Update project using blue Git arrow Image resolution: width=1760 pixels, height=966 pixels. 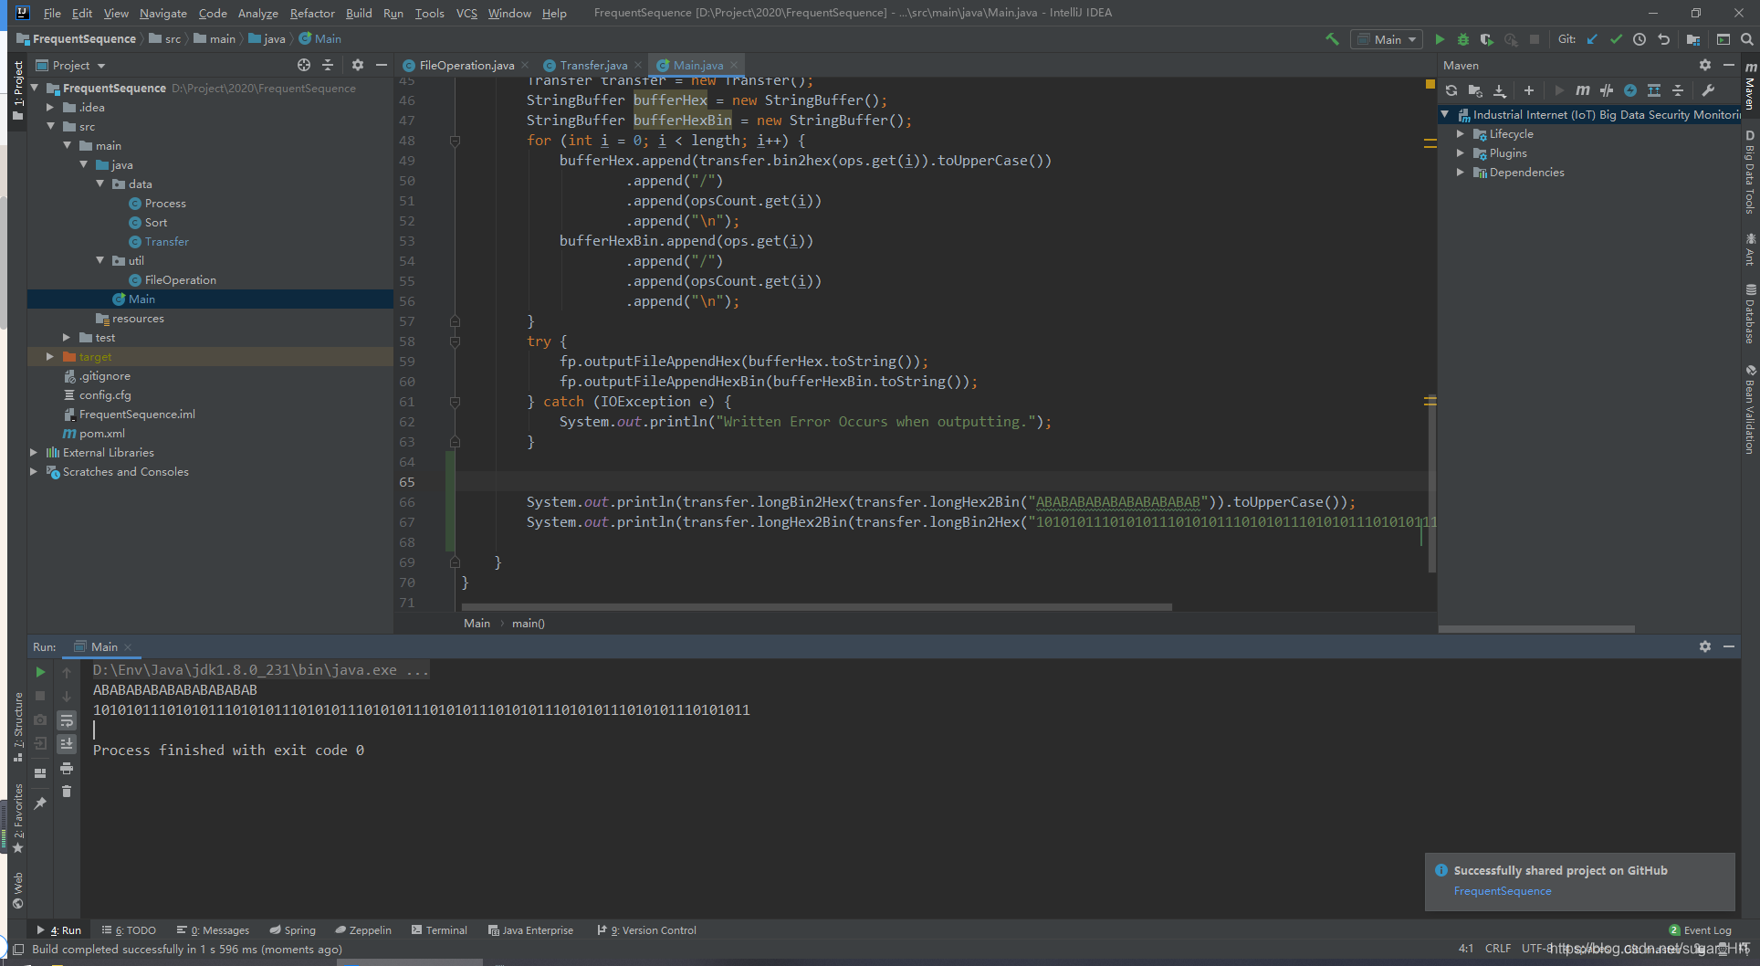1592,39
